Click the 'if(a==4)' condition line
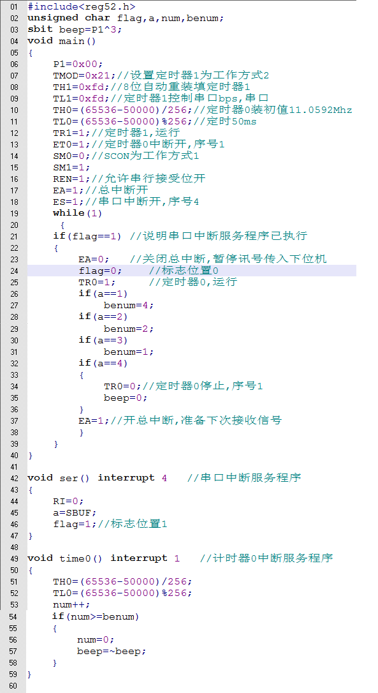The width and height of the screenshot is (378, 693). click(103, 362)
